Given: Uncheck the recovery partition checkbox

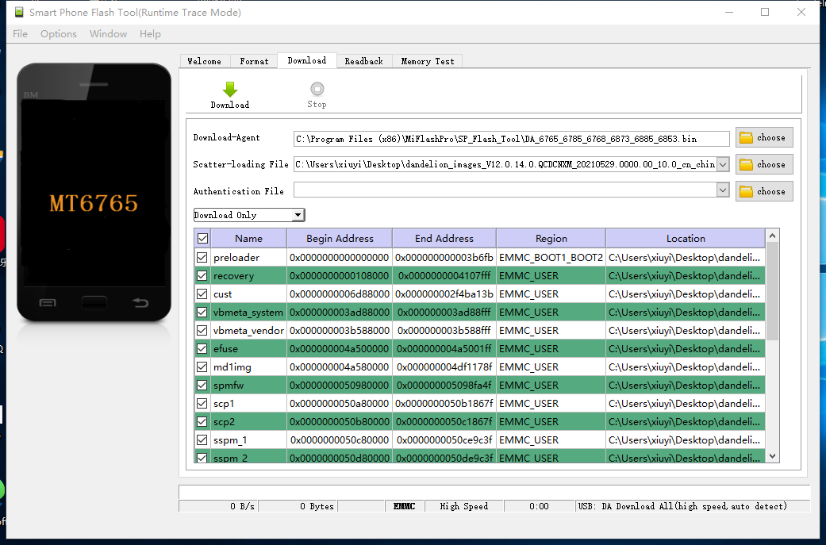Looking at the screenshot, I should (x=202, y=275).
